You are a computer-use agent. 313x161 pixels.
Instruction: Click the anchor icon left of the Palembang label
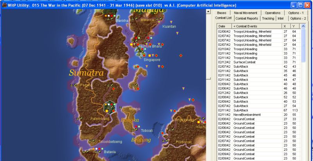pos(77,118)
